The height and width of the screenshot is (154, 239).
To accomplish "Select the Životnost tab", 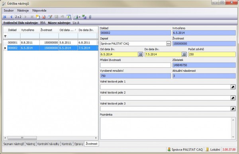I will 92,144.
